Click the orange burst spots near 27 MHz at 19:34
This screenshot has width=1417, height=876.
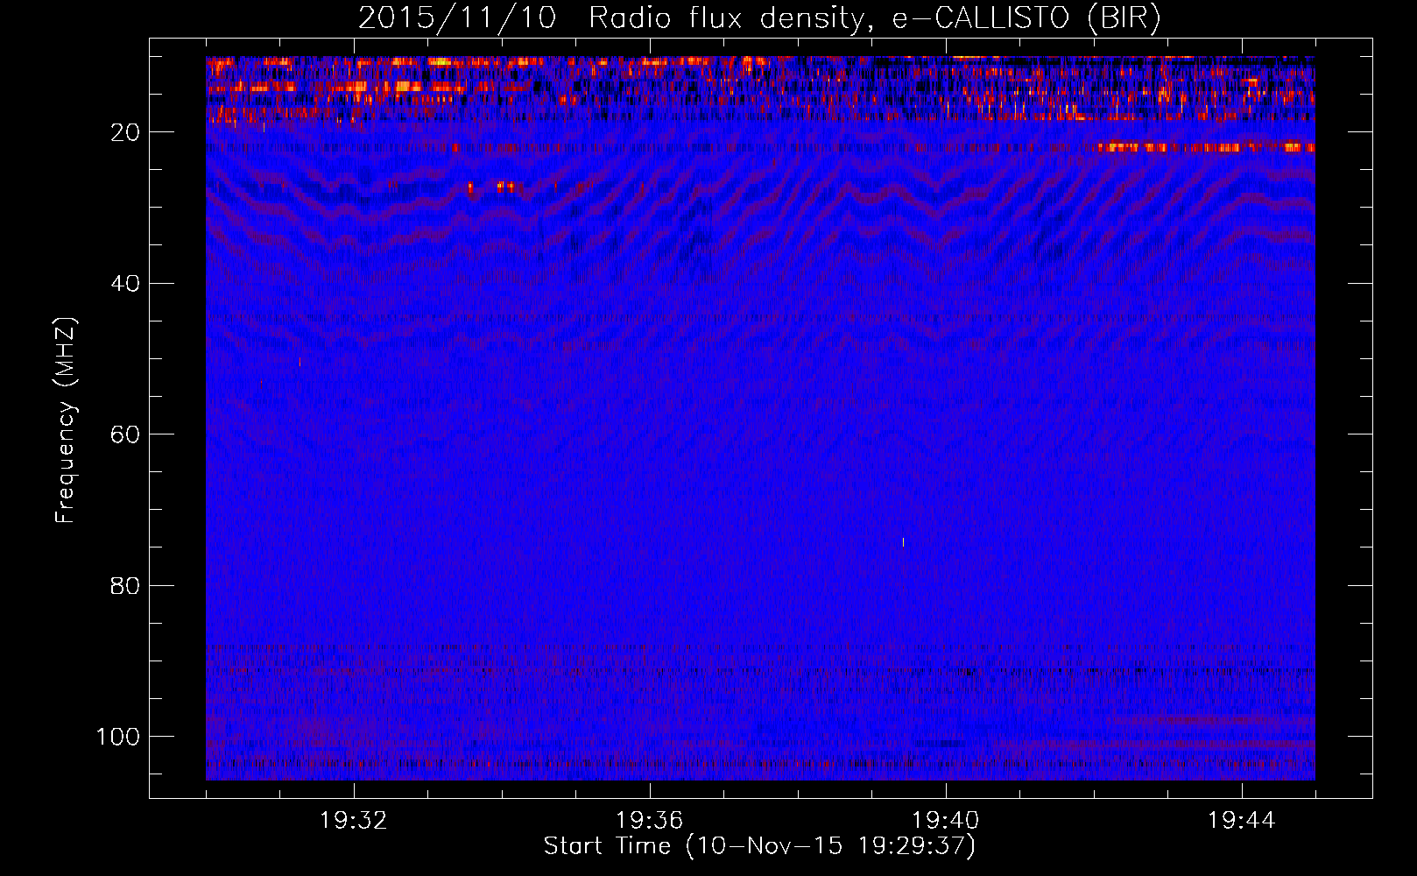[492, 187]
